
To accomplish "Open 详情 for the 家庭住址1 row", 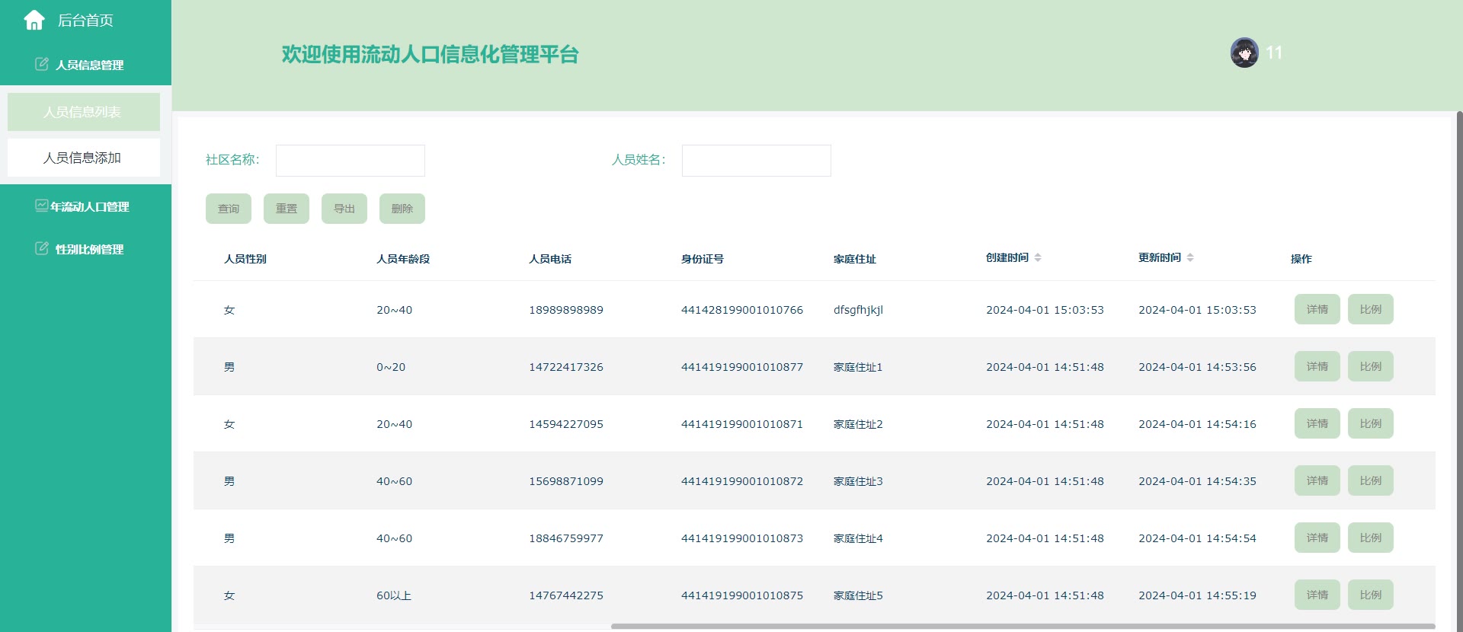I will (x=1317, y=366).
